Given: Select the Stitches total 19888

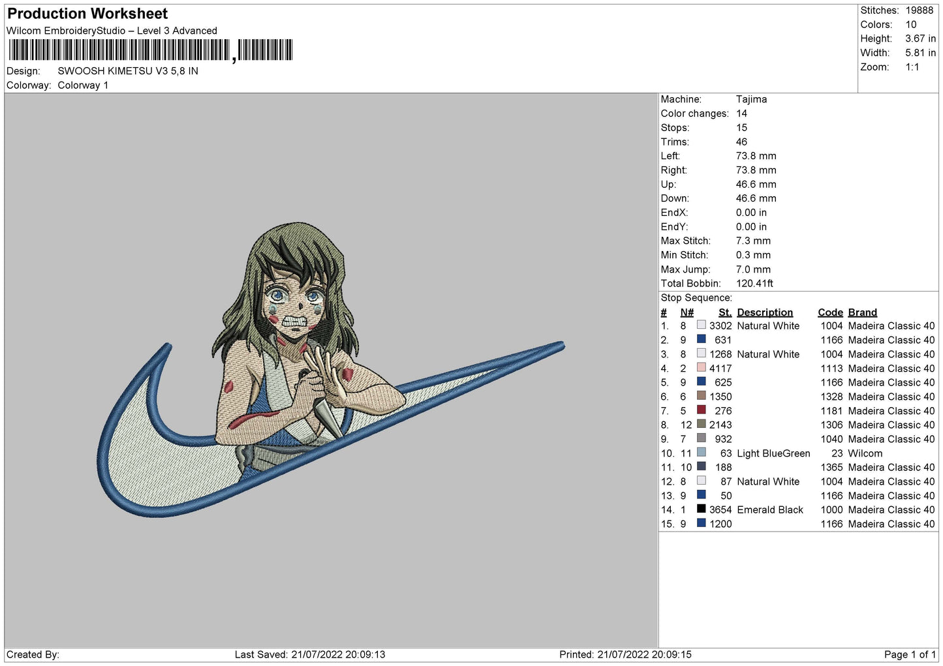Looking at the screenshot, I should tap(919, 10).
